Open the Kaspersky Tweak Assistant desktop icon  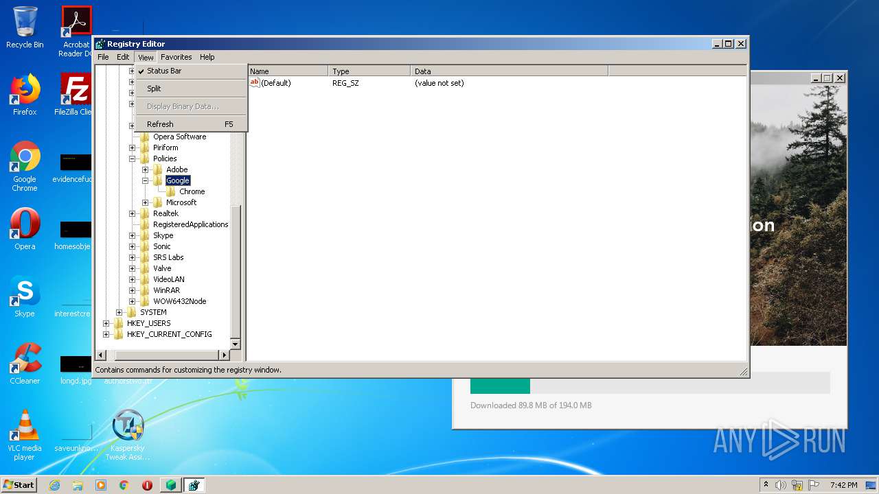[128, 435]
